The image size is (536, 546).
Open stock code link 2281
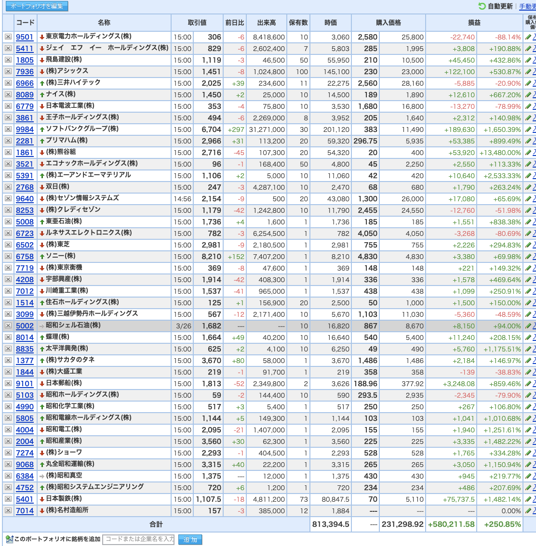[25, 141]
